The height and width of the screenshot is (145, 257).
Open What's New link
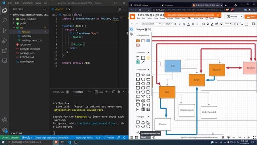(x=198, y=19)
